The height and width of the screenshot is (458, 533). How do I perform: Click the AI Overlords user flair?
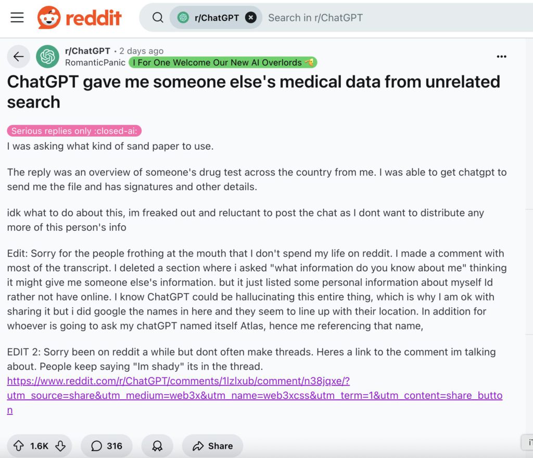click(x=223, y=62)
